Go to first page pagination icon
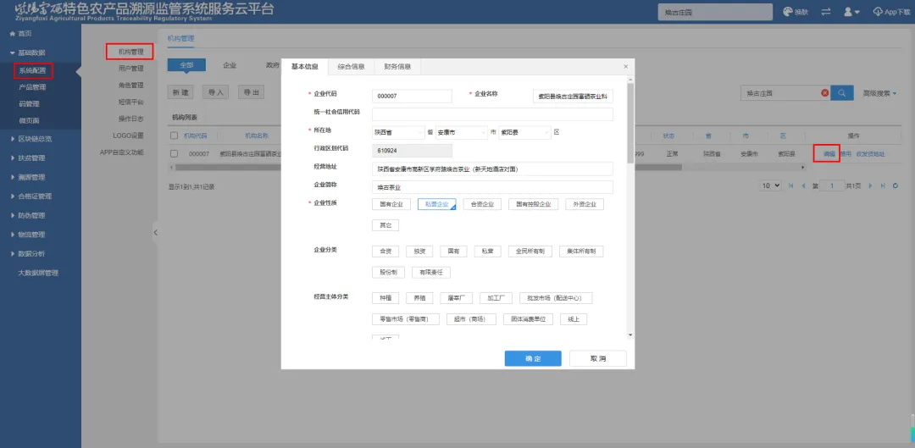 [791, 185]
